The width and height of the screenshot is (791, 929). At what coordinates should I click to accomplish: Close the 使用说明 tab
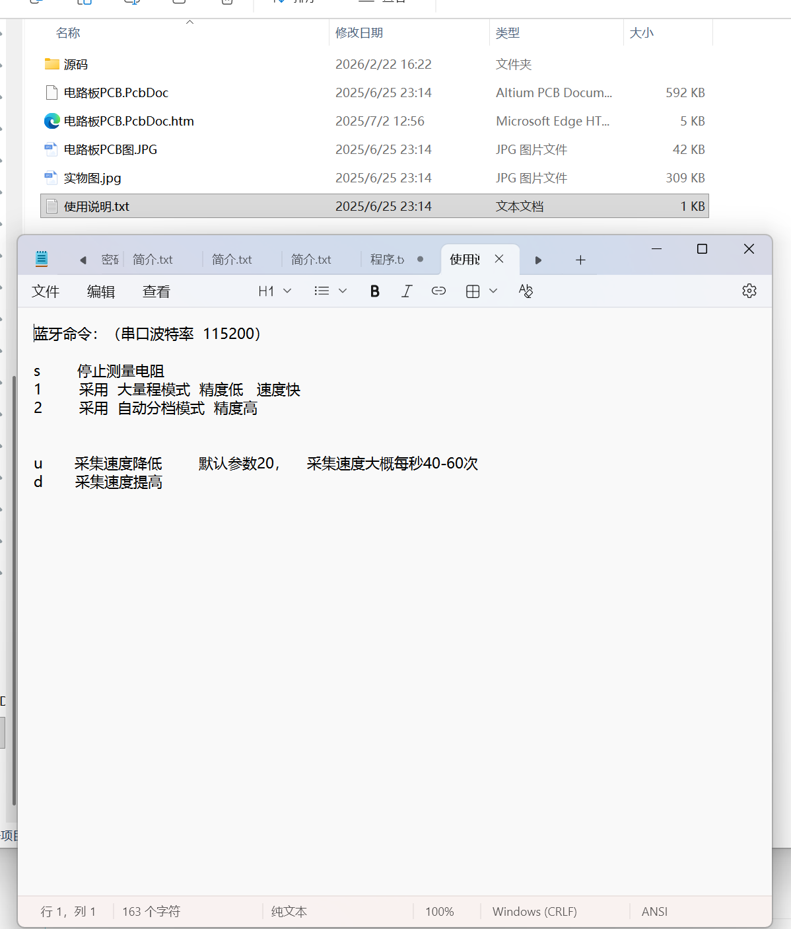click(499, 259)
